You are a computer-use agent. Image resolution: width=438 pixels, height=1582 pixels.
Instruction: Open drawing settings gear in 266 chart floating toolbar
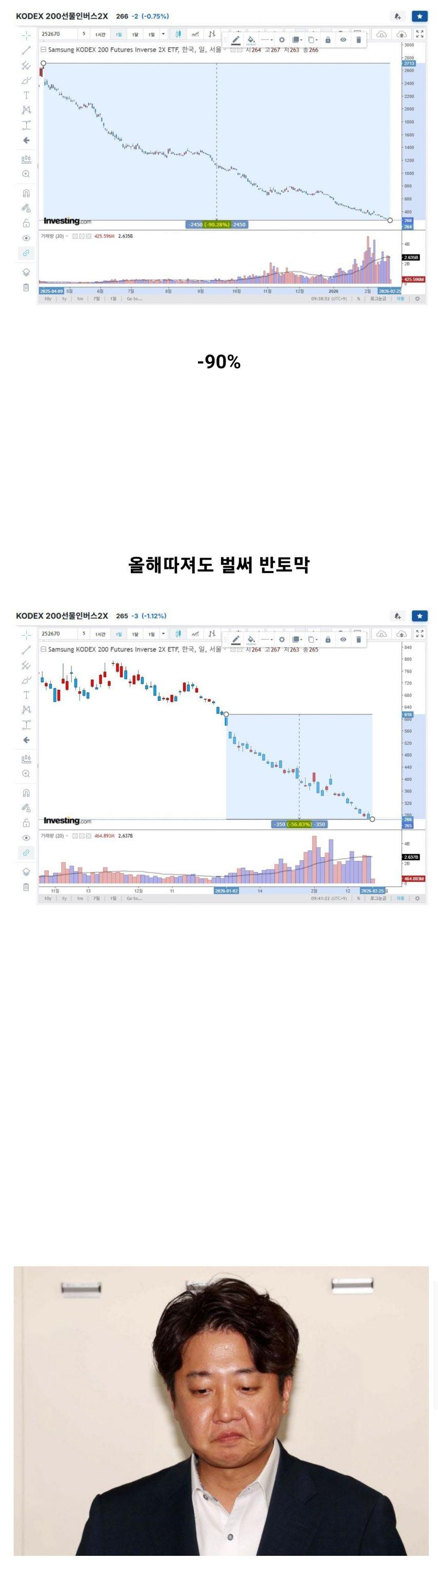(x=282, y=40)
